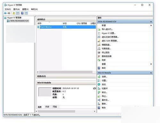
Task: Click the server section Help (帮助) icon
Action: [99, 68]
